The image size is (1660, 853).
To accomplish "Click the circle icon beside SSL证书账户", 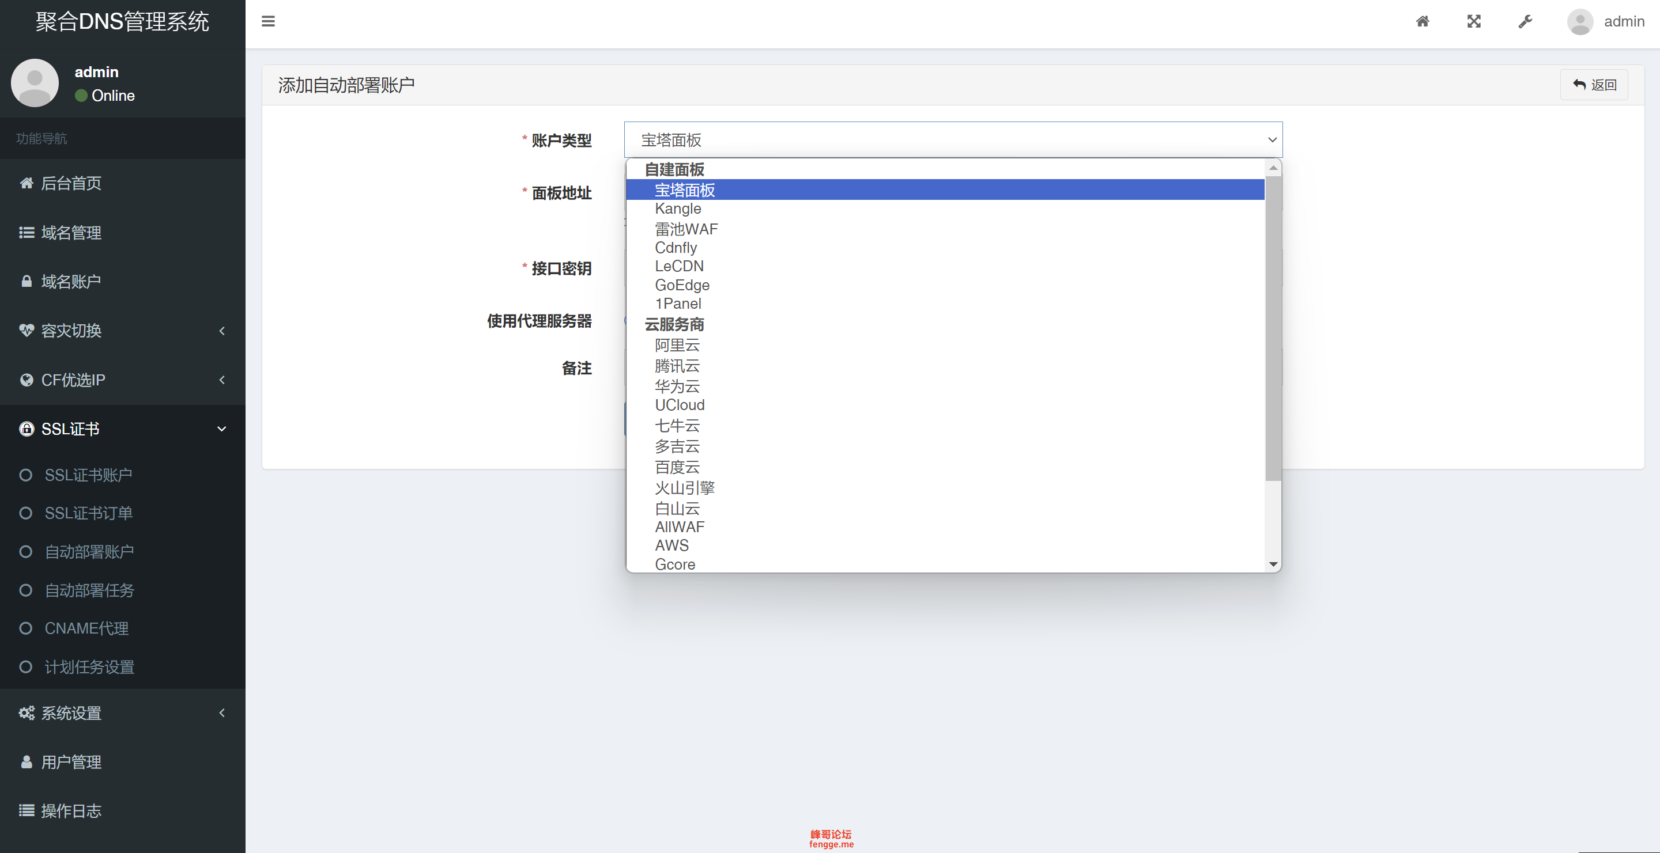I will click(26, 475).
